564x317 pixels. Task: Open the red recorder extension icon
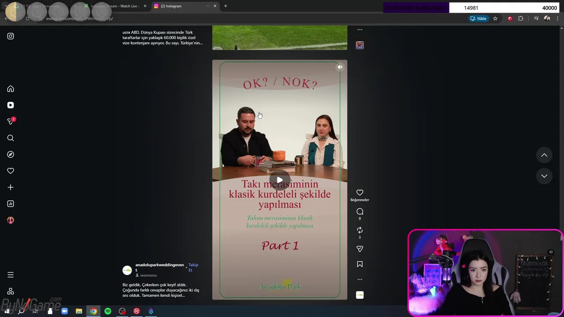pyautogui.click(x=510, y=18)
